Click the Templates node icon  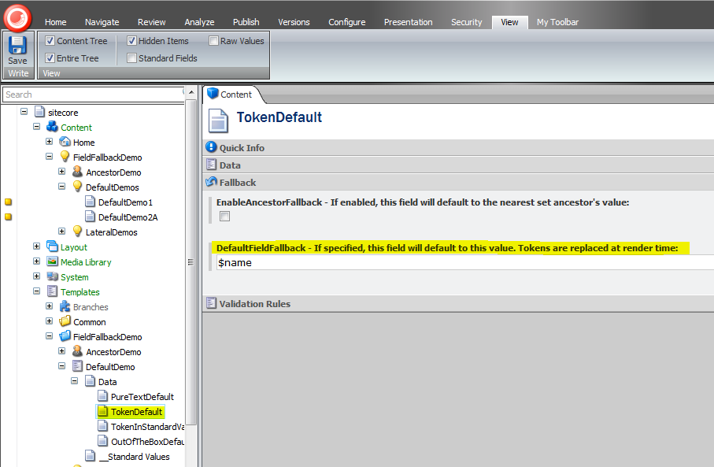53,291
